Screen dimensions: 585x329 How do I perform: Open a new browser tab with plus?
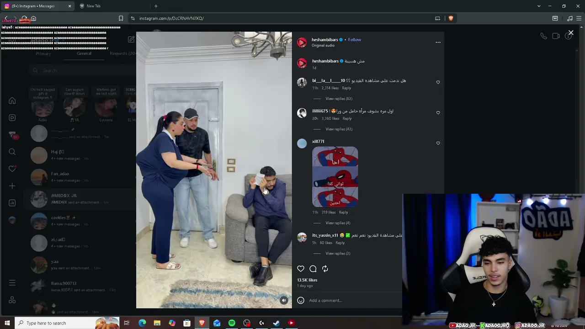[x=156, y=6]
